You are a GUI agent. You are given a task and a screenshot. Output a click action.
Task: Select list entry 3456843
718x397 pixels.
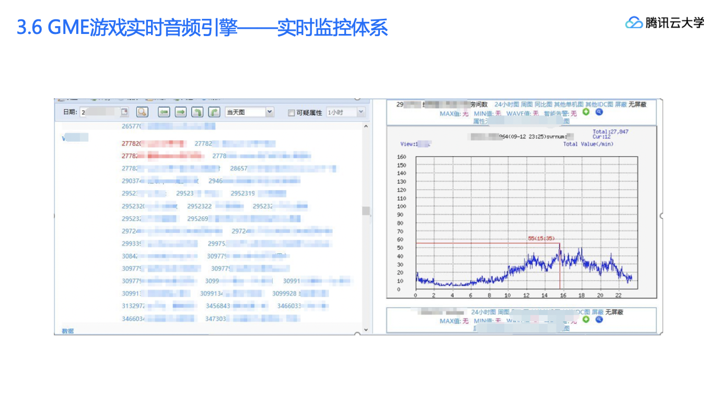218,306
